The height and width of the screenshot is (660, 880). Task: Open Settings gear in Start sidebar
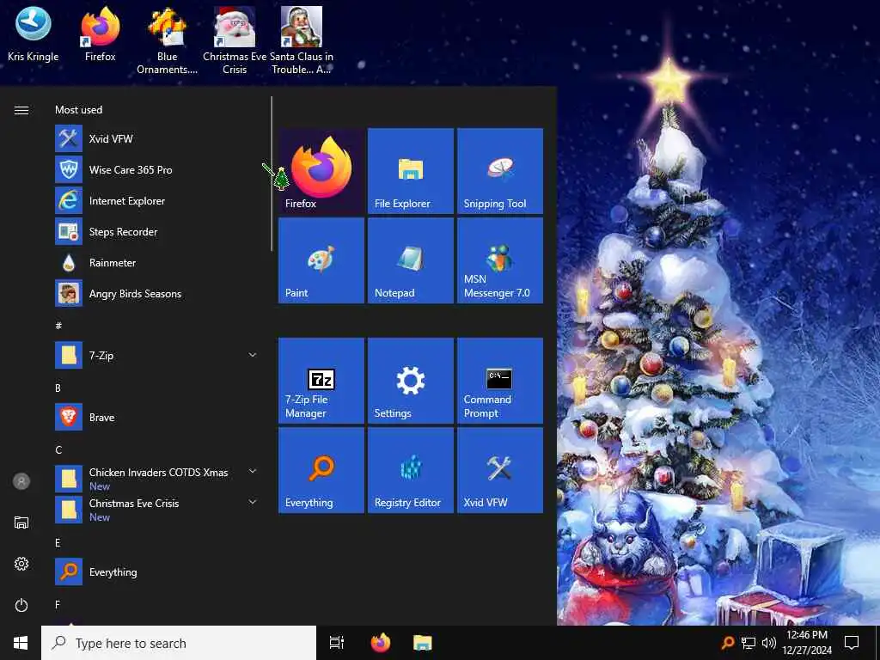pos(21,564)
